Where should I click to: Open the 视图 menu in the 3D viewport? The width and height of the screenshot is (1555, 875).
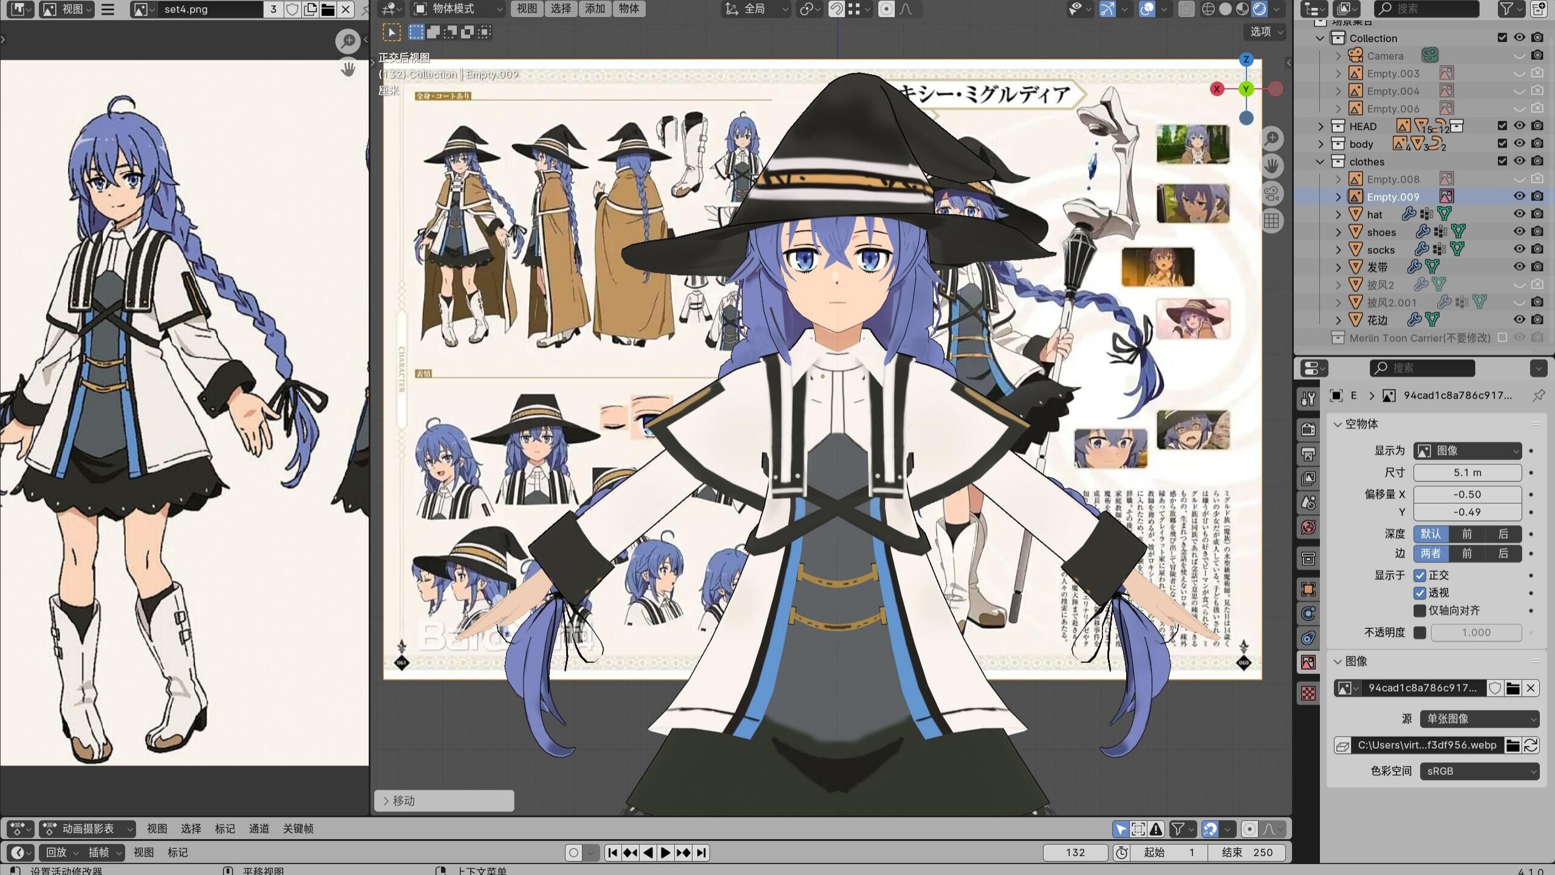[527, 9]
